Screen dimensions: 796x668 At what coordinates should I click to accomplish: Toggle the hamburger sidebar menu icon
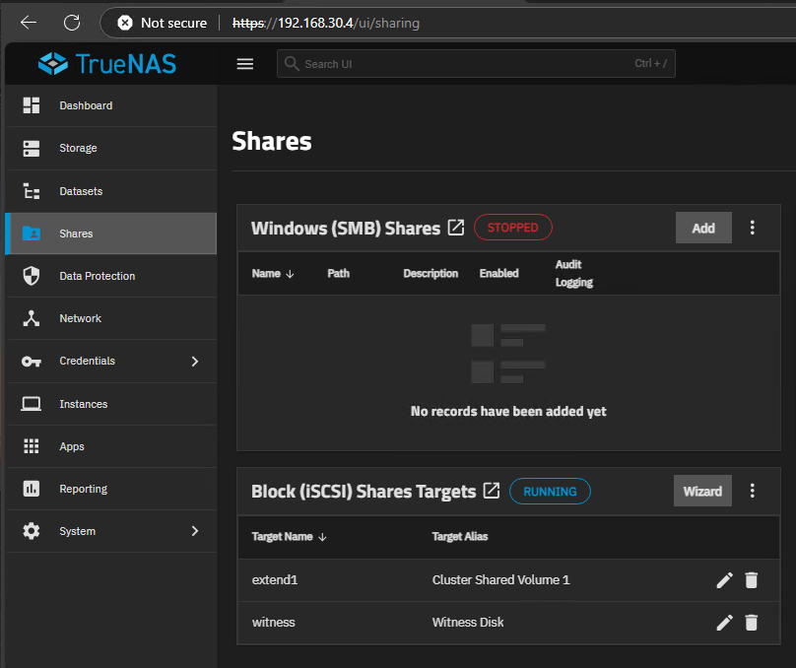coord(245,64)
